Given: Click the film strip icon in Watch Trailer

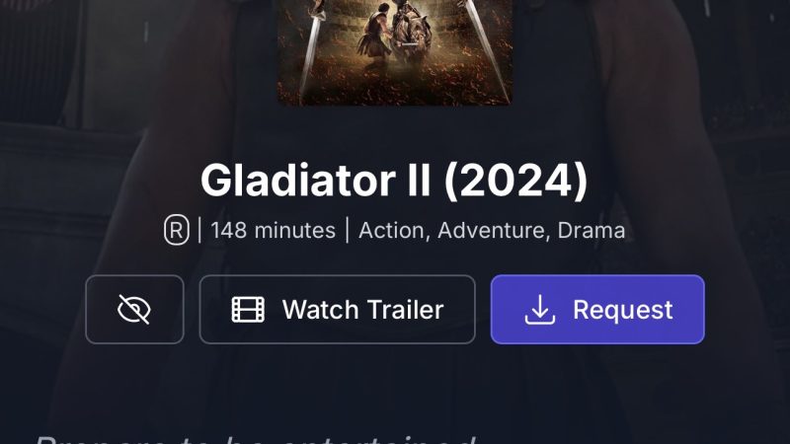Looking at the screenshot, I should 248,309.
